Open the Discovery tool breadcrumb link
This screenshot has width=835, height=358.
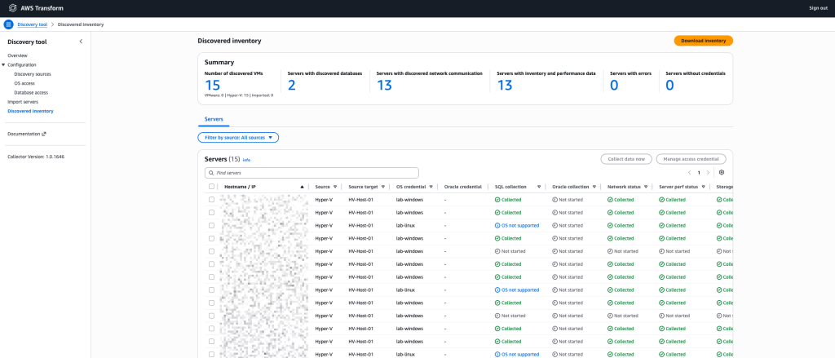33,24
